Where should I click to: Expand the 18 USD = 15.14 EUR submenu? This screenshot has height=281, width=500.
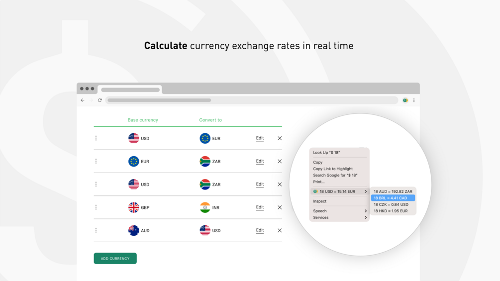click(339, 191)
